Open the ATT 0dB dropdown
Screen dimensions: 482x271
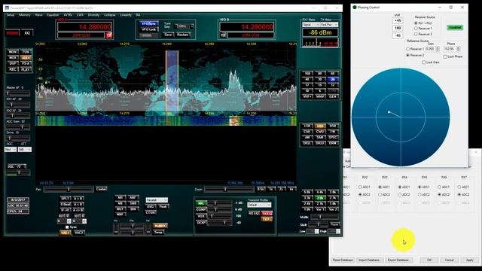[24, 149]
